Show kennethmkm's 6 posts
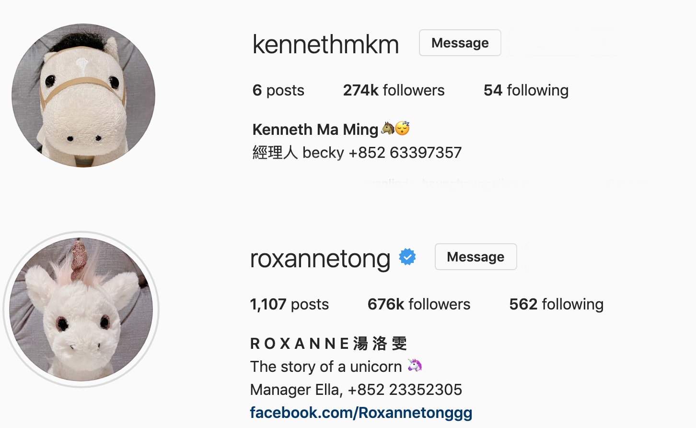Screen dimensions: 696x428 [x=278, y=90]
